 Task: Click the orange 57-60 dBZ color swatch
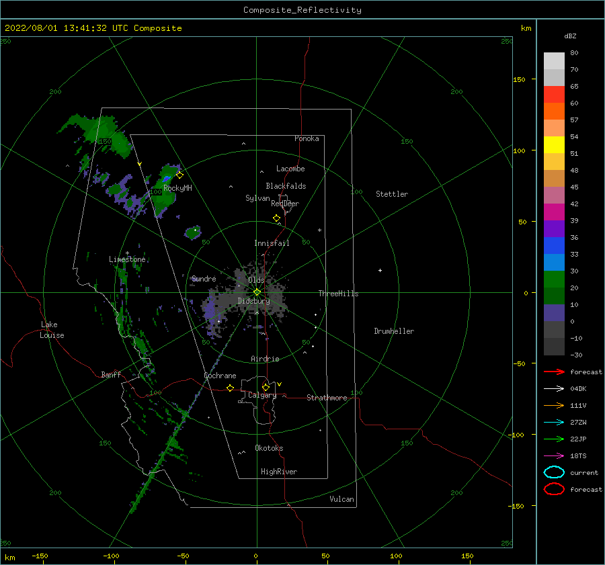pos(554,112)
